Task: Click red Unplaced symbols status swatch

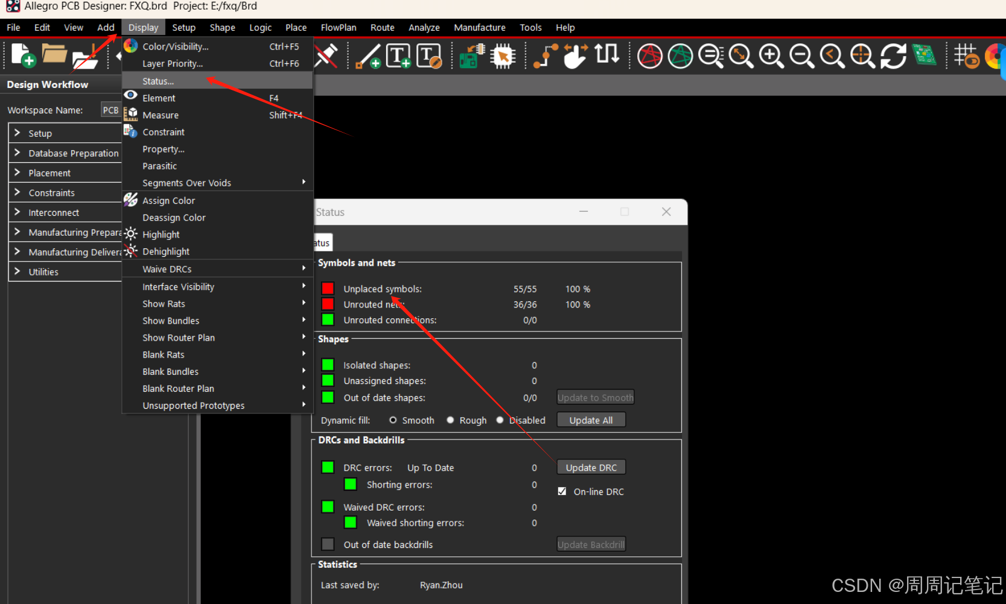Action: click(x=328, y=288)
